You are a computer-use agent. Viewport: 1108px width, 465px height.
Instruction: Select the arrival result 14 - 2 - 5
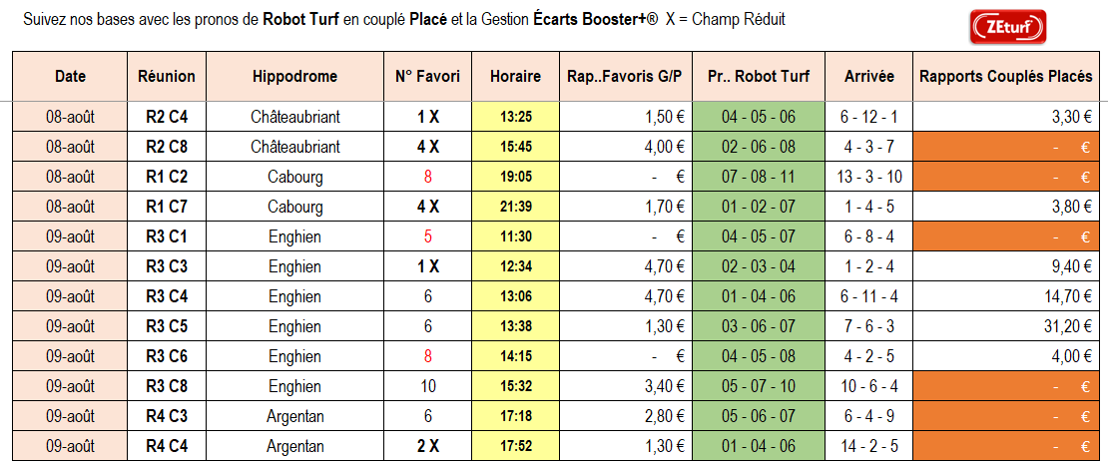click(x=868, y=447)
